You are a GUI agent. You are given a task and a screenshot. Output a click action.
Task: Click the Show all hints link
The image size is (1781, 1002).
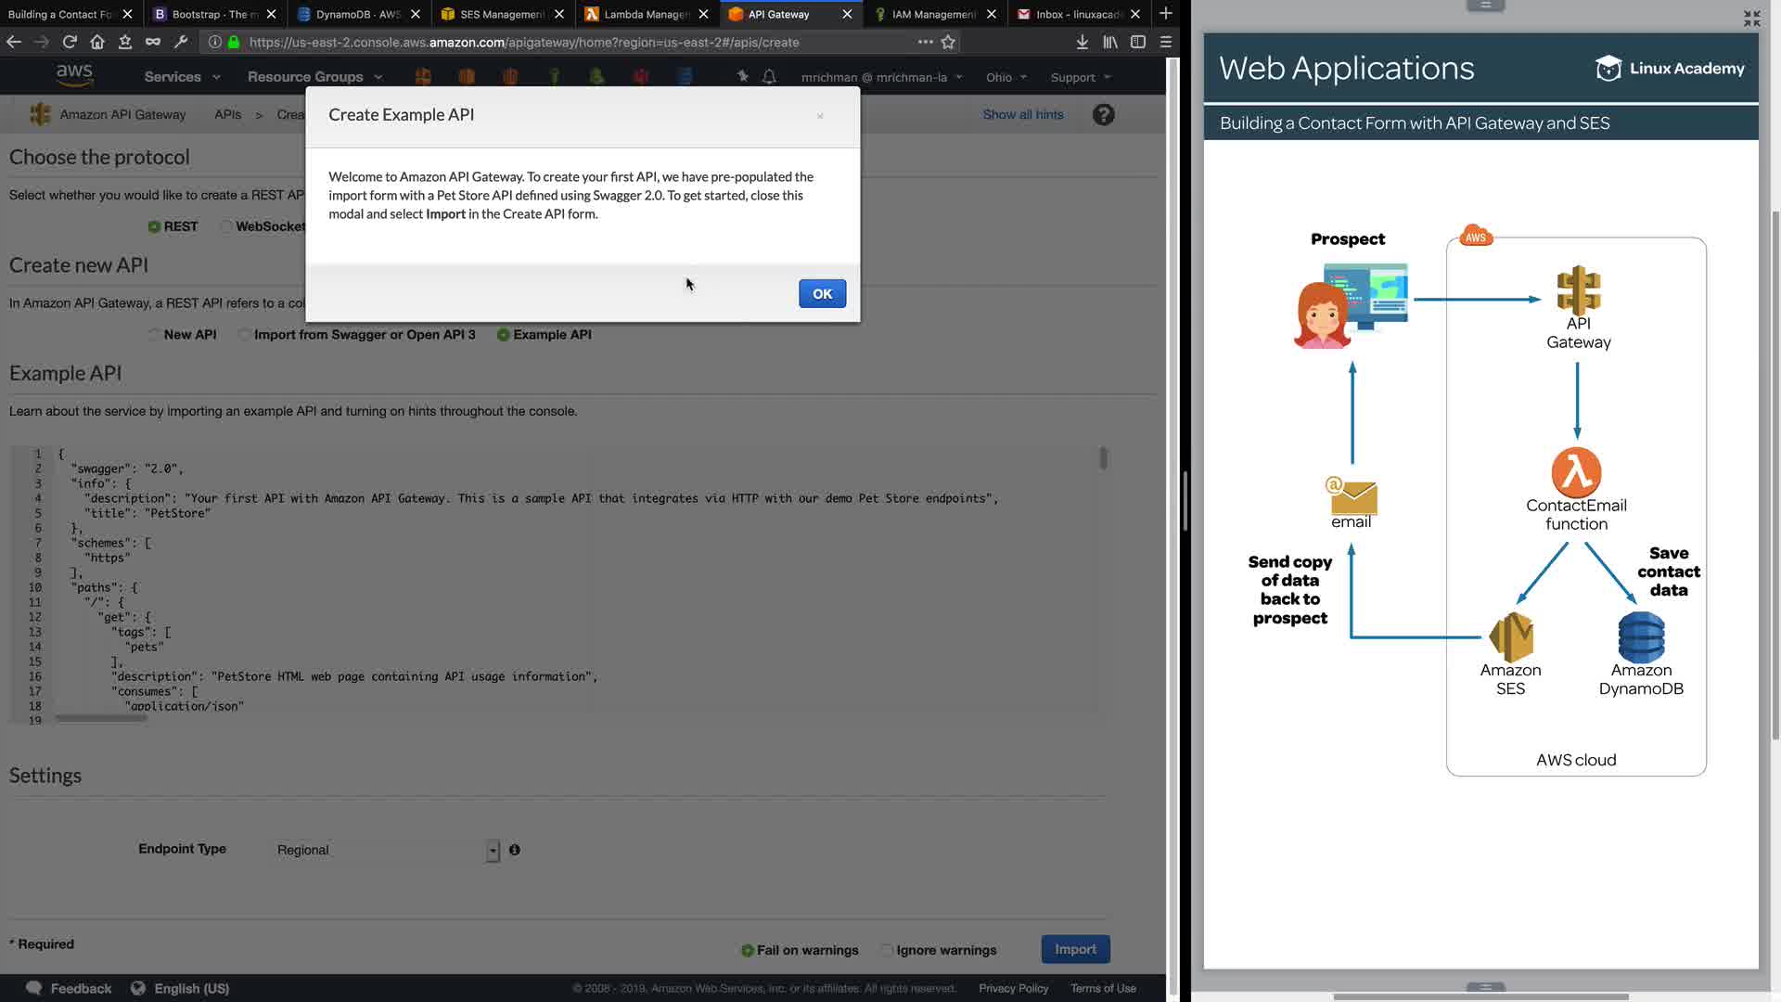(1022, 114)
